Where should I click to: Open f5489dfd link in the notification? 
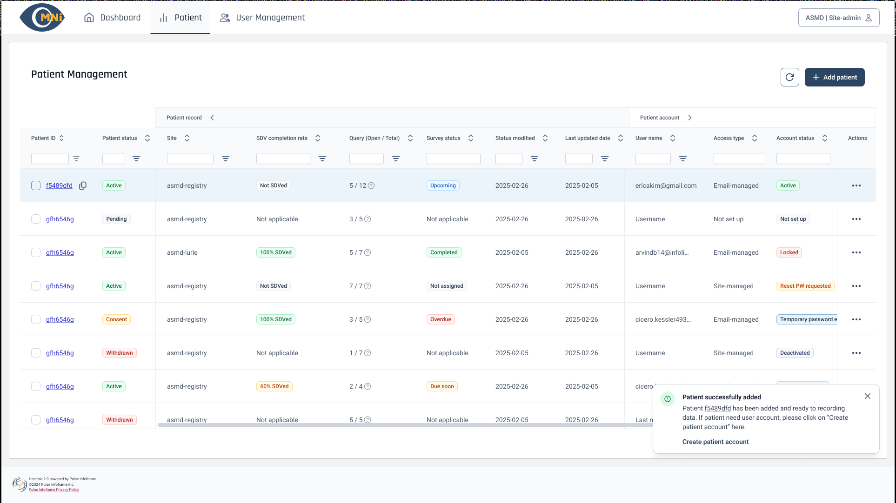pyautogui.click(x=718, y=408)
